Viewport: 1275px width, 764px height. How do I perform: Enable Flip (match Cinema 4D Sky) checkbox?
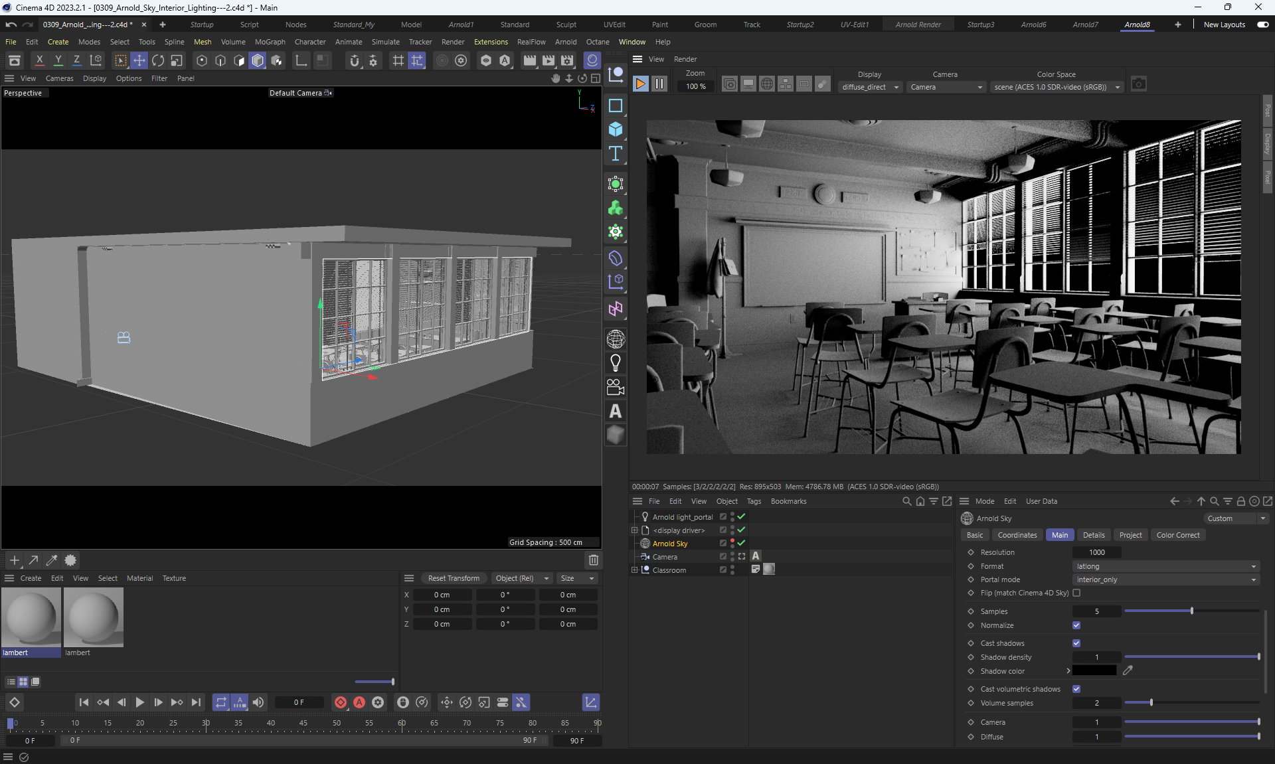click(x=1076, y=593)
